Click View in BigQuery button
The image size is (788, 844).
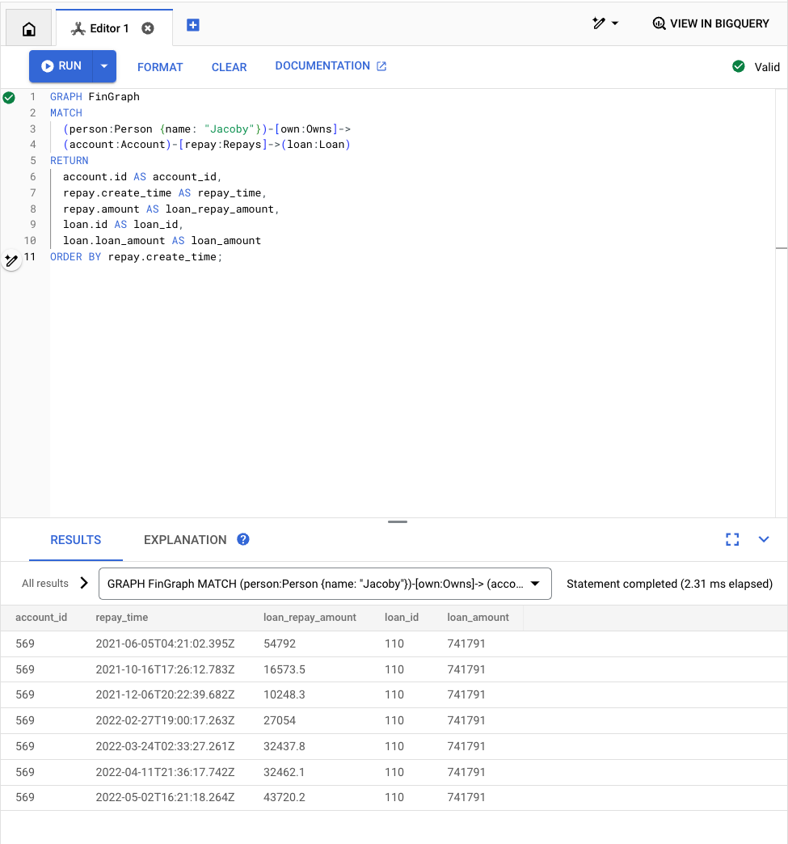[711, 23]
